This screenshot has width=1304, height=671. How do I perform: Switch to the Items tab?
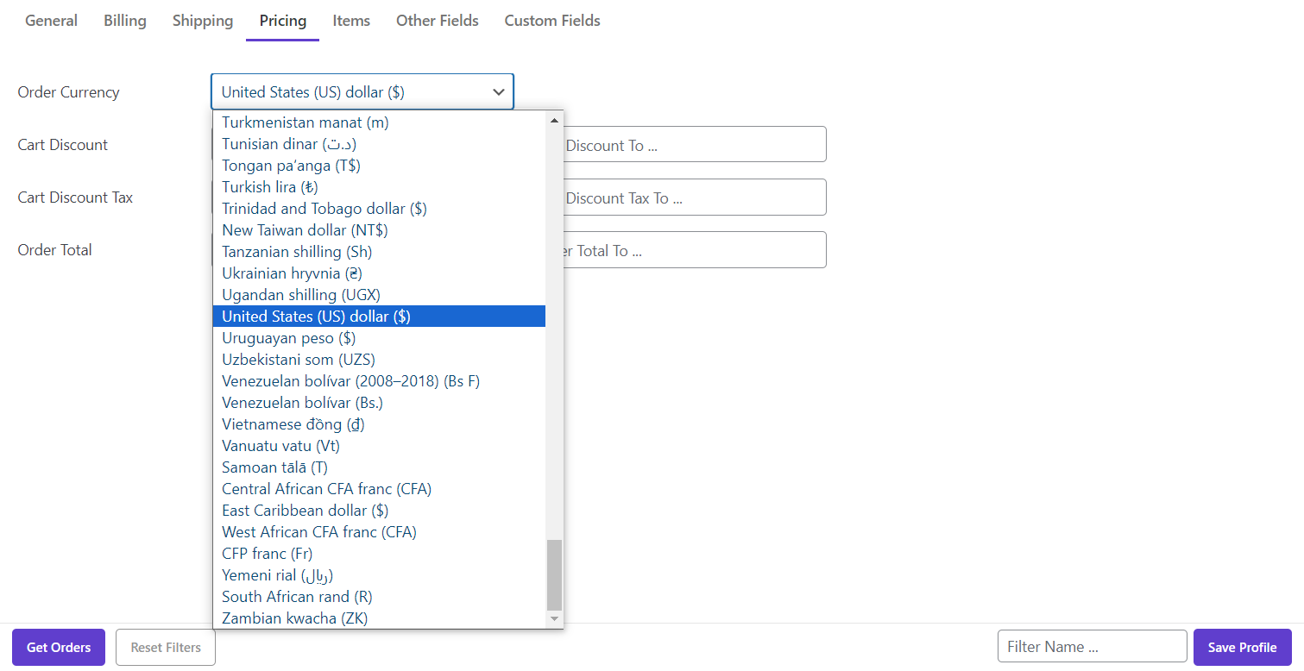(351, 21)
